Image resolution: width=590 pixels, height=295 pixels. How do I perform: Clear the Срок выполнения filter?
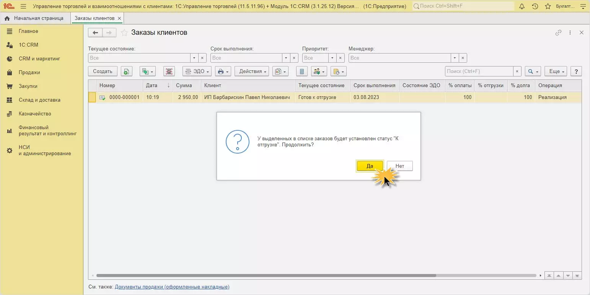click(x=295, y=58)
